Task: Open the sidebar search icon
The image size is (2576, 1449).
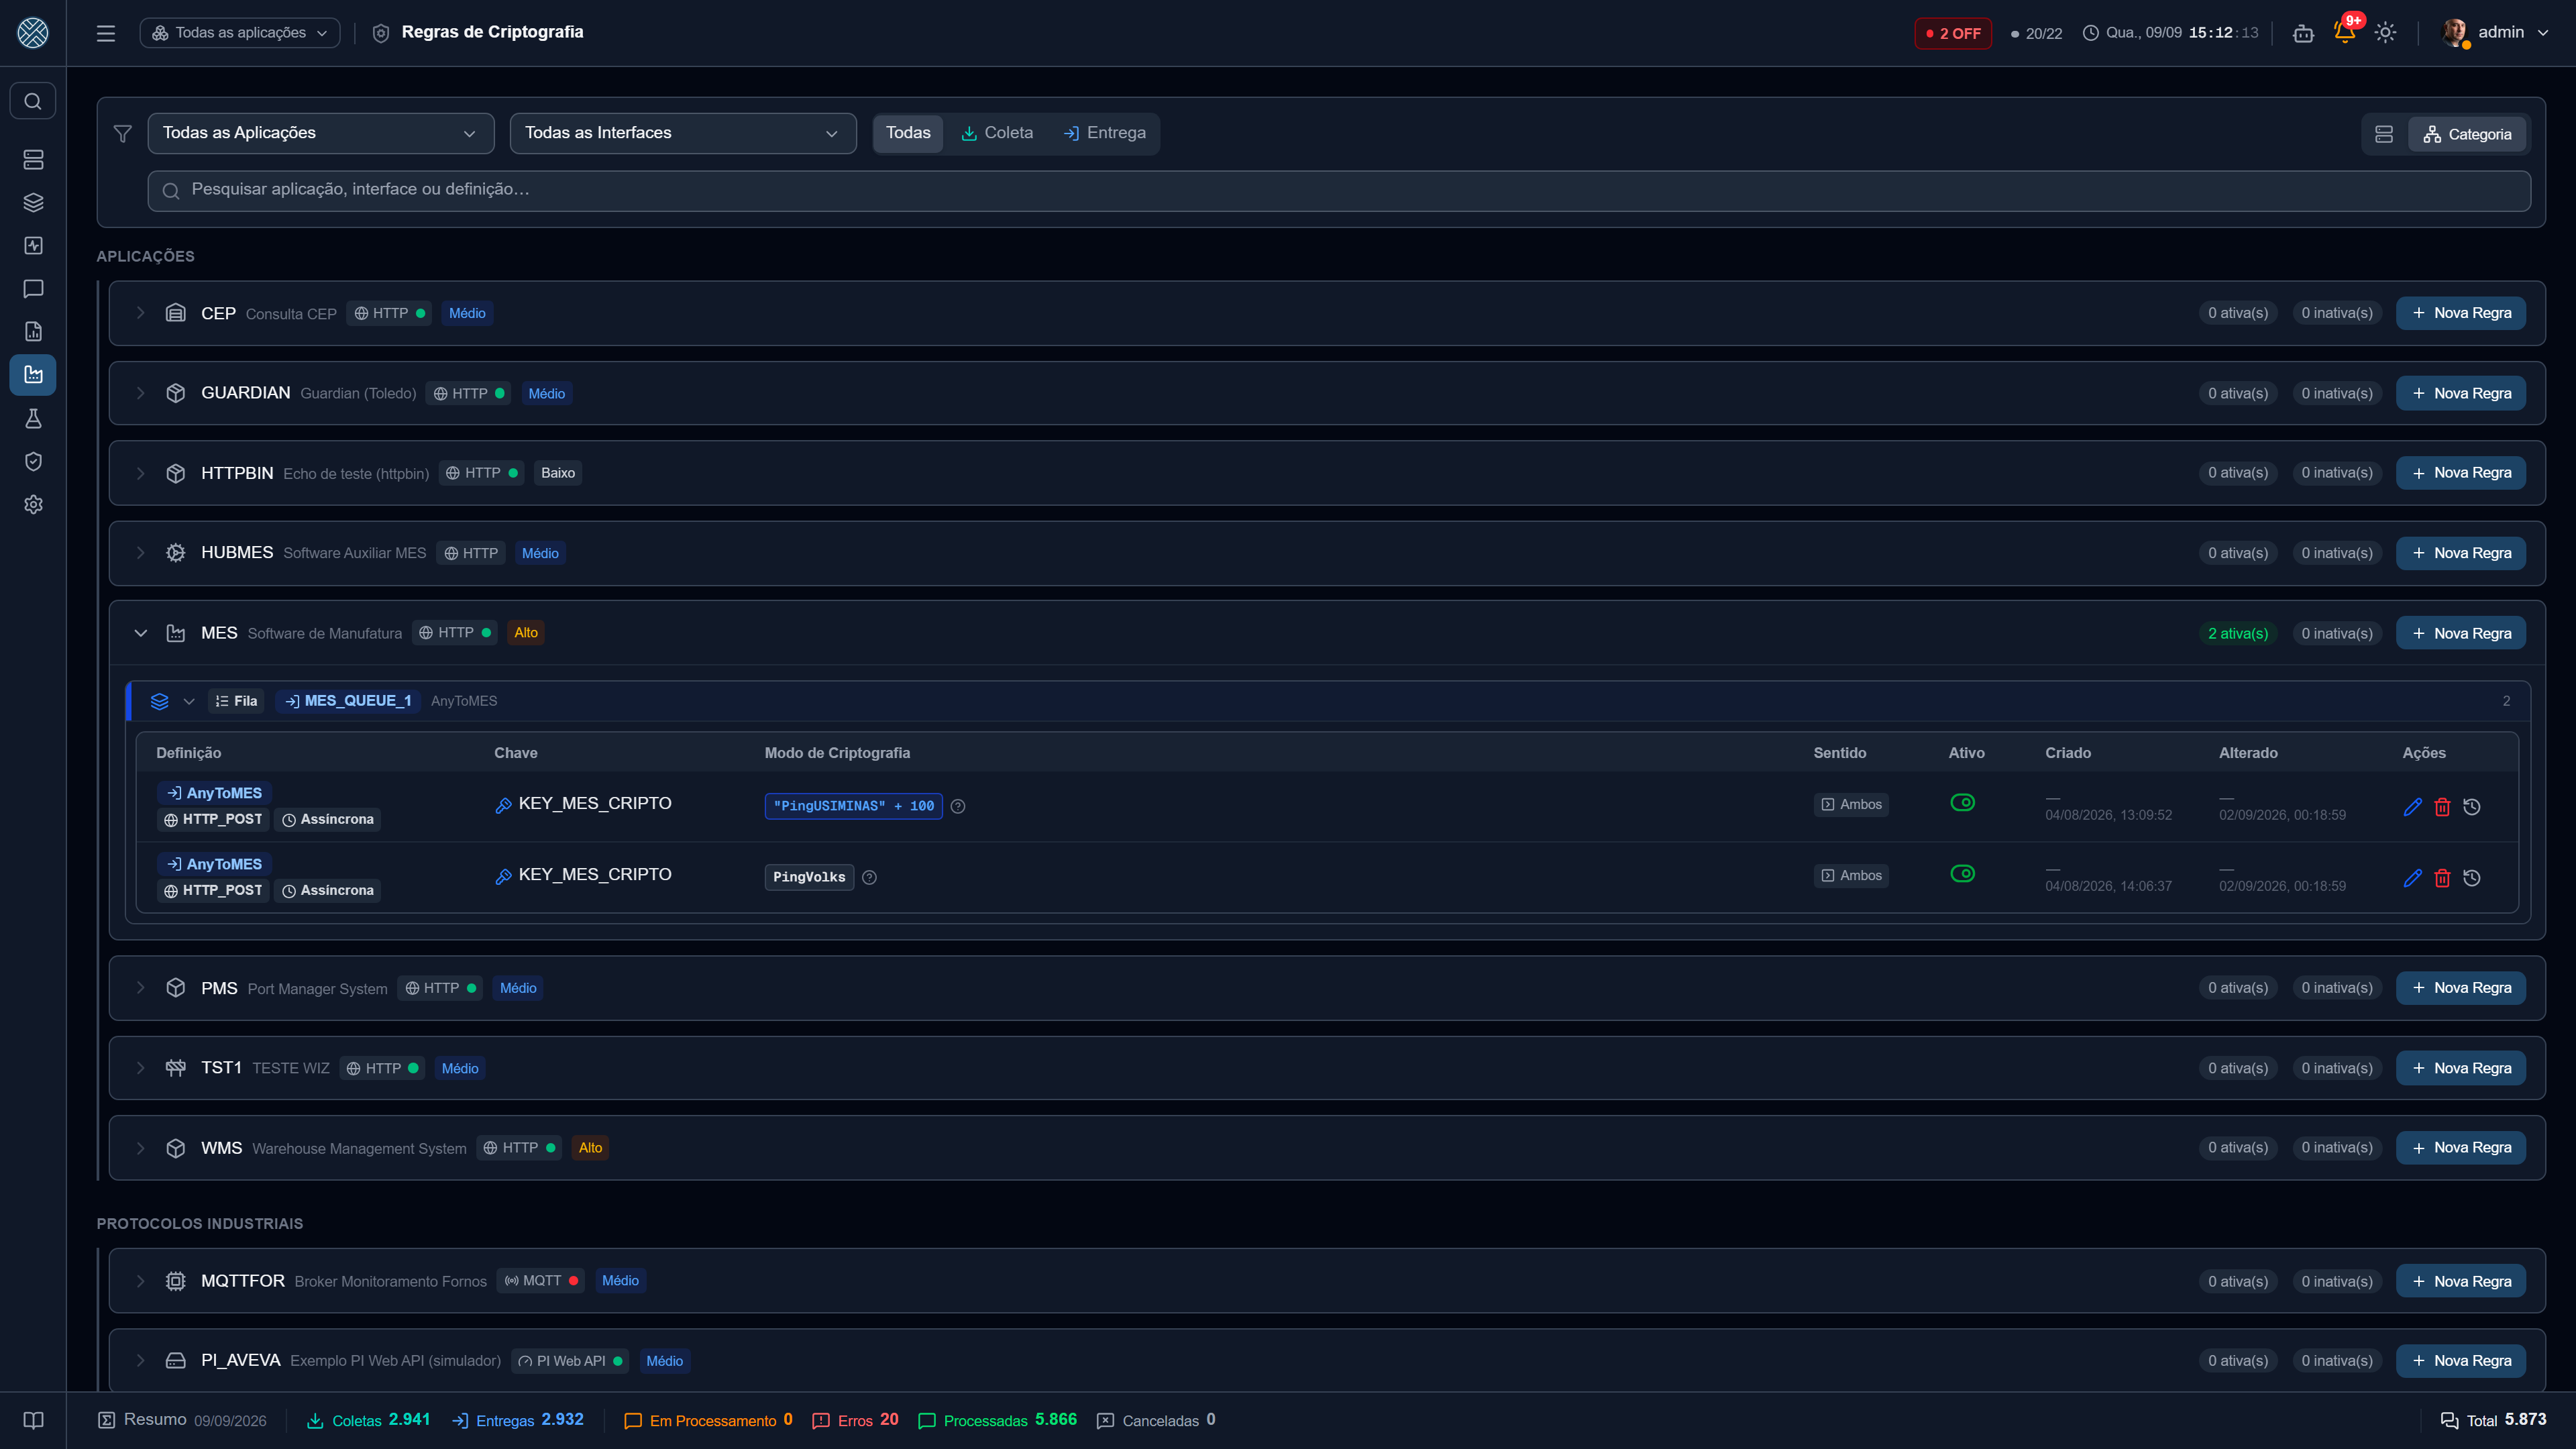Action: click(x=33, y=101)
